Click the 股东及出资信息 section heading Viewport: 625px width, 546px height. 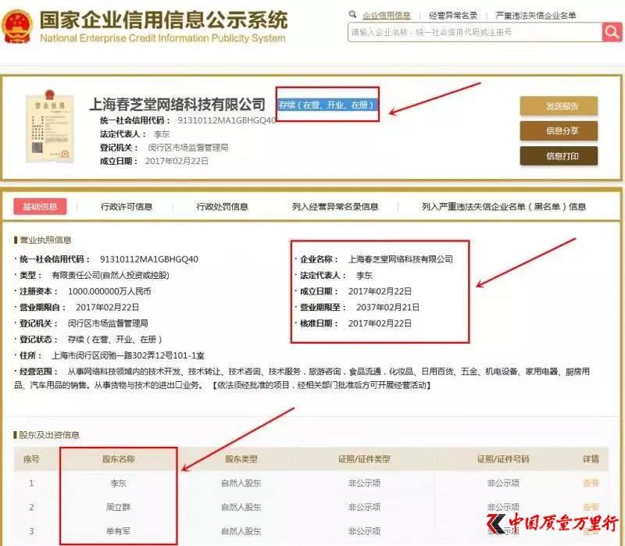click(x=49, y=435)
